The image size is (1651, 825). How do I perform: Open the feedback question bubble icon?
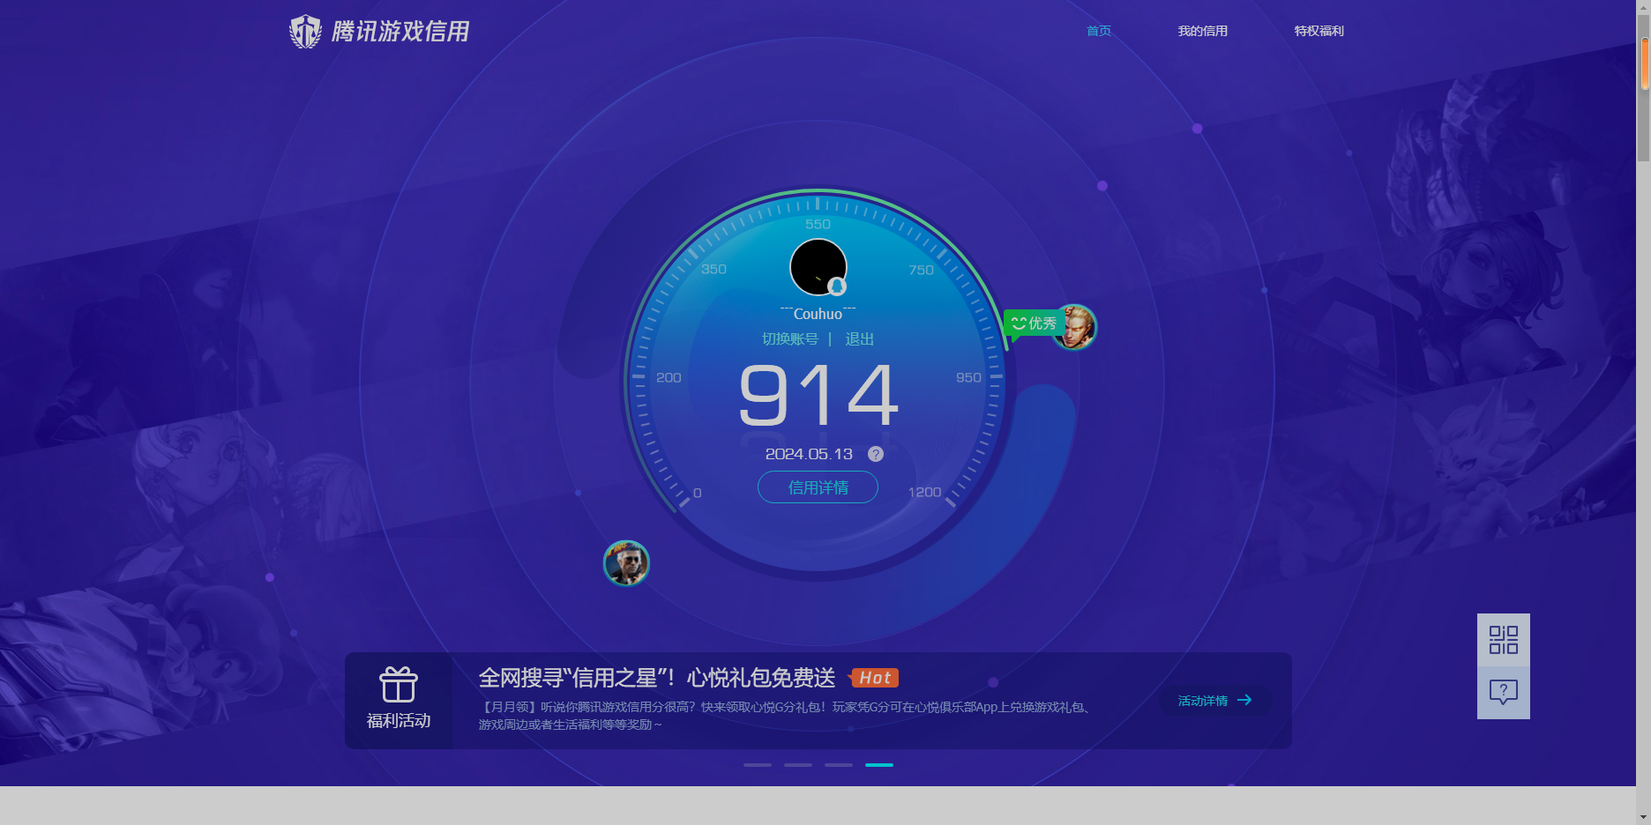1504,693
